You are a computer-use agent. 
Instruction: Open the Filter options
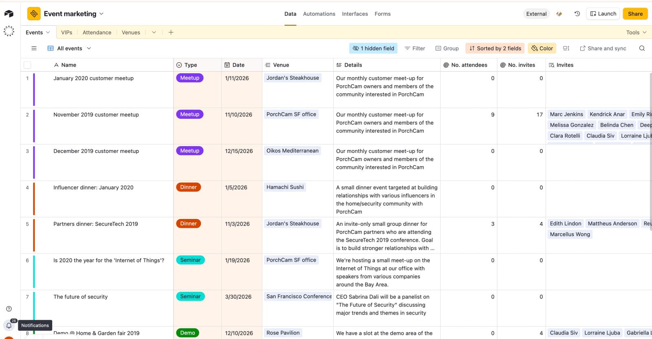[415, 48]
